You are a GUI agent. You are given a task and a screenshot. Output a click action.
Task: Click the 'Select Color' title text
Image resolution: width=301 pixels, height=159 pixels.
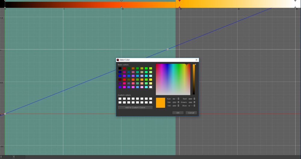pyautogui.click(x=125, y=60)
